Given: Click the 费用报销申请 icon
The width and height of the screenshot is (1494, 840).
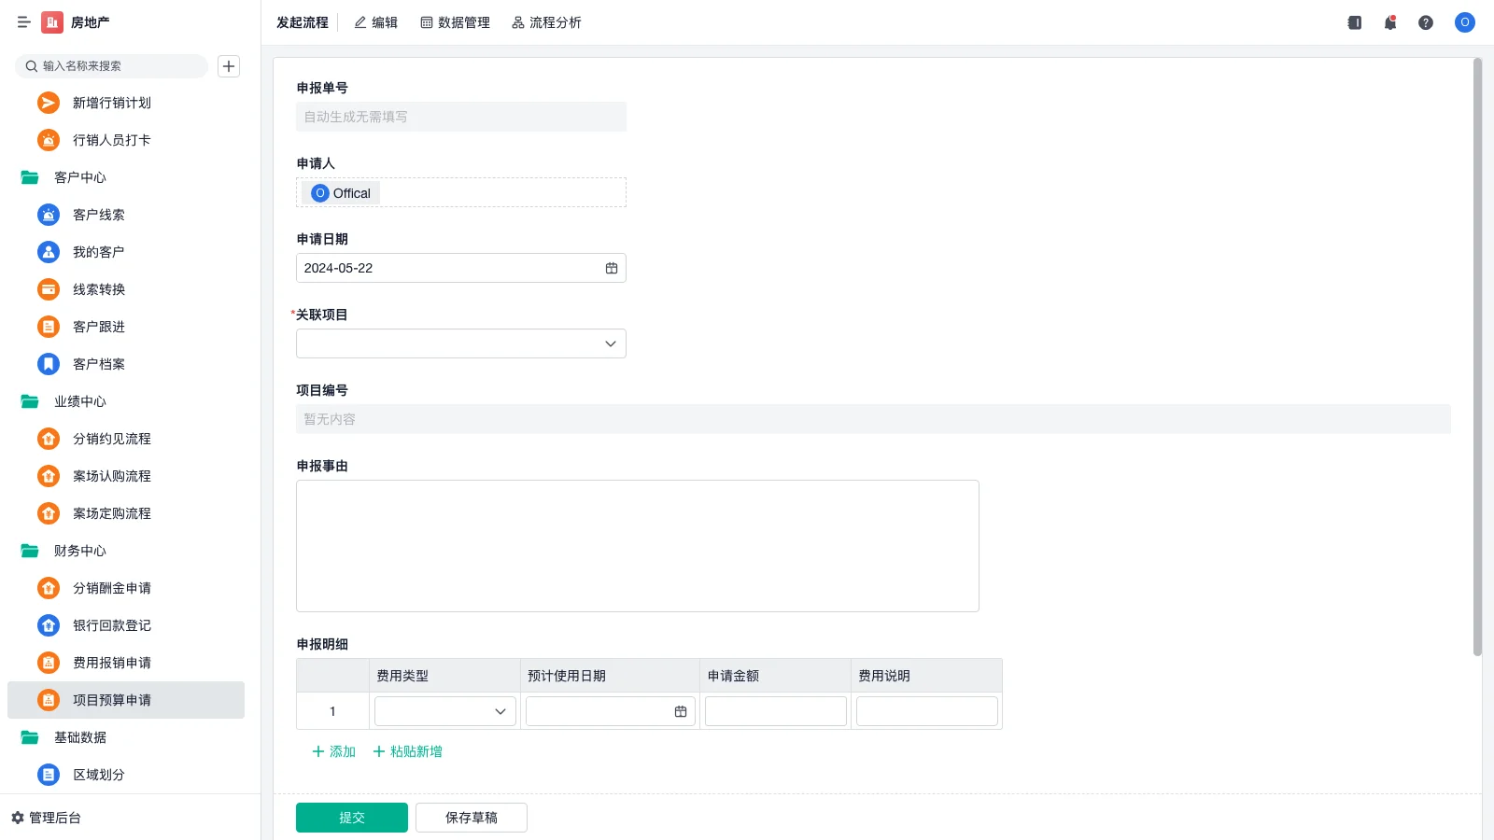Looking at the screenshot, I should [x=49, y=663].
